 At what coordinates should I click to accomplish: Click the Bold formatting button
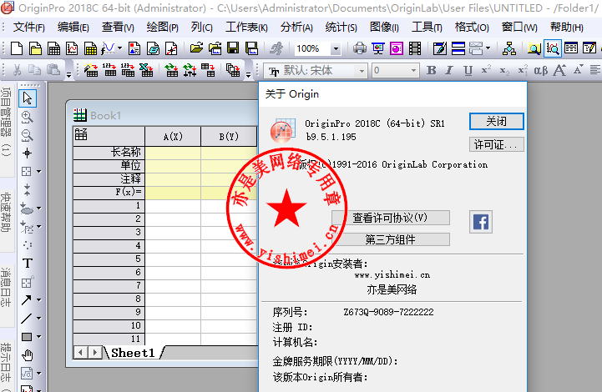[431, 70]
